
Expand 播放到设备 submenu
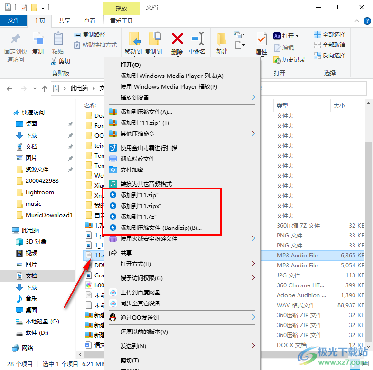click(182, 98)
